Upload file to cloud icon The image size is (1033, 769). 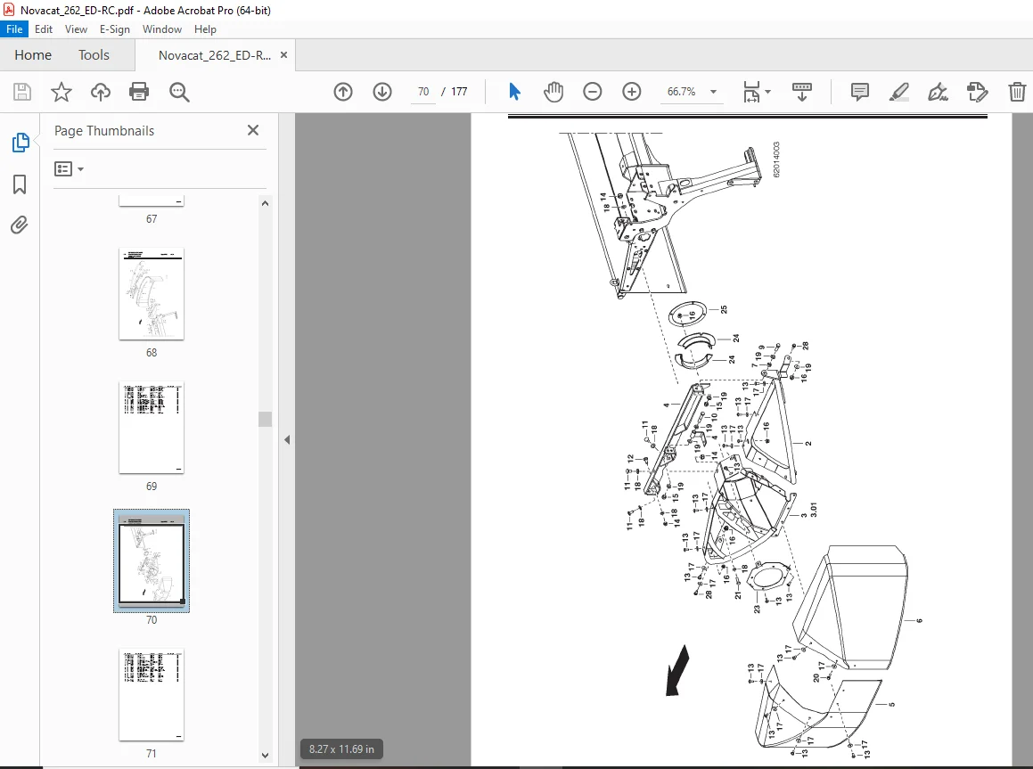click(100, 92)
